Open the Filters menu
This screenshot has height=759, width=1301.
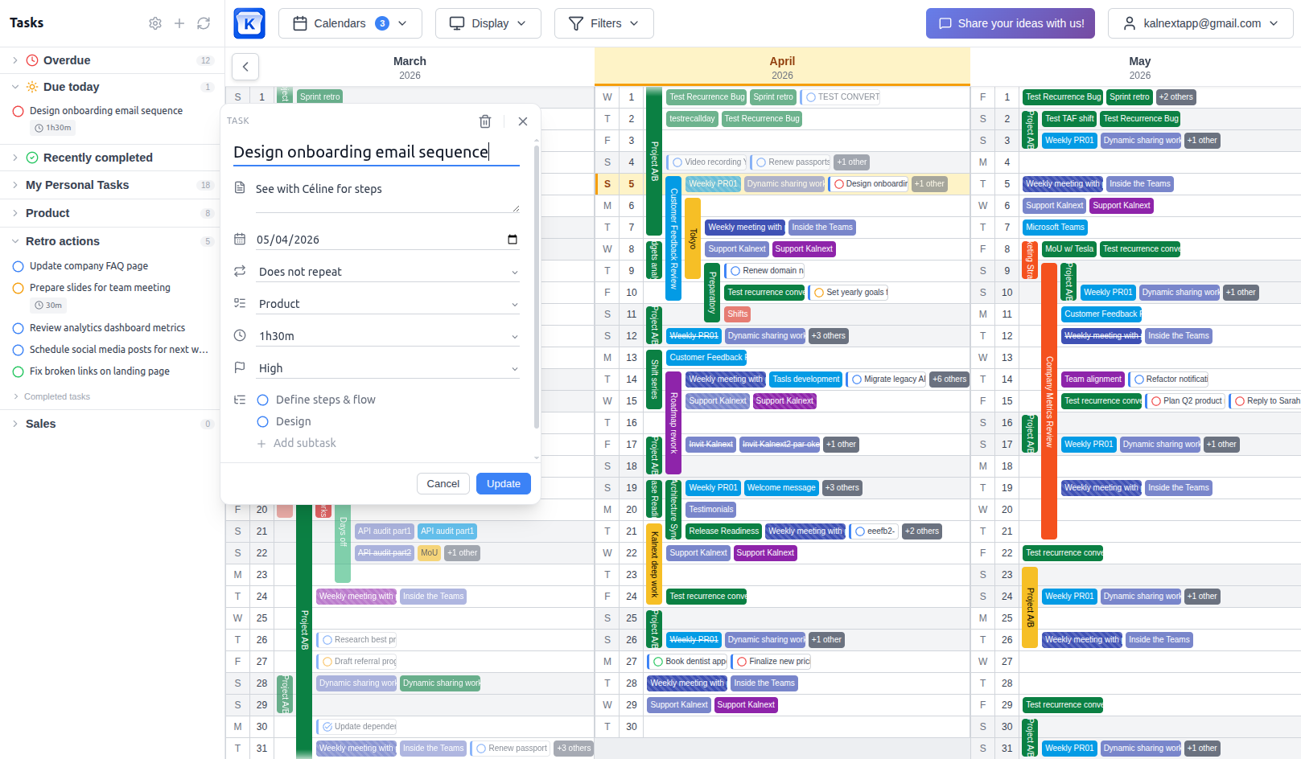603,23
